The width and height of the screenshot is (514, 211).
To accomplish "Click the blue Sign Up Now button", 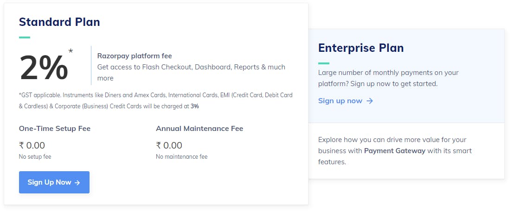I will pyautogui.click(x=54, y=182).
